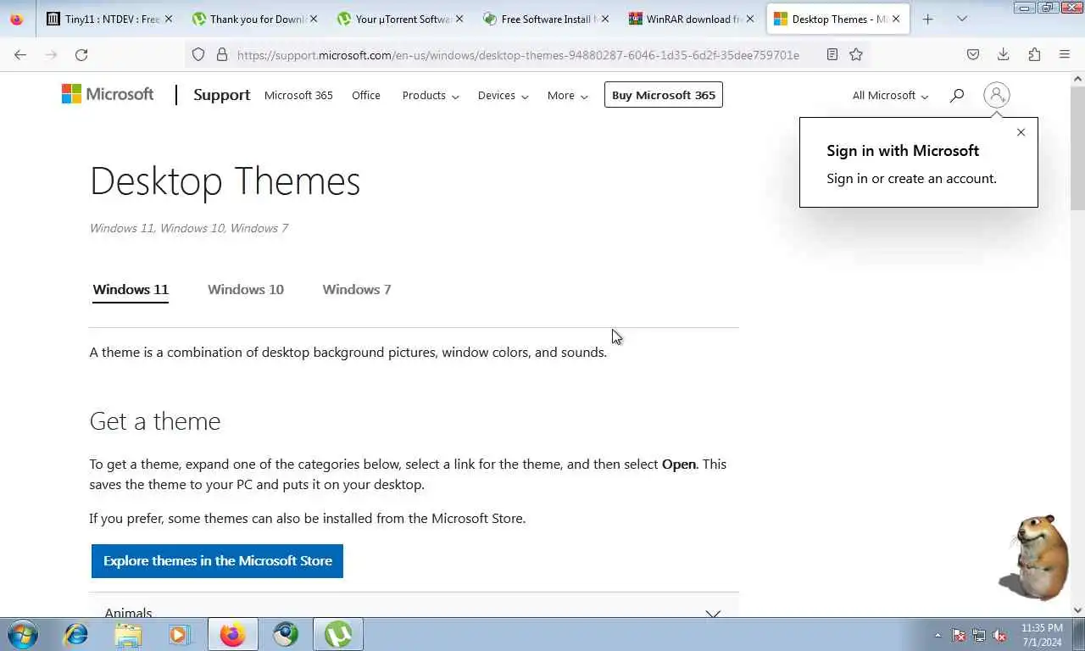
Task: Expand the More dropdown menu
Action: [x=567, y=95]
